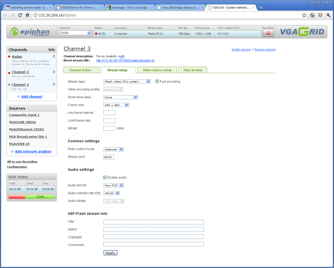Open the Audio format dropdown
The width and height of the screenshot is (334, 268).
click(x=114, y=185)
